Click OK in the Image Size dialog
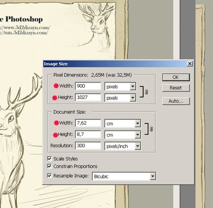This screenshot has height=208, width=213. click(176, 77)
